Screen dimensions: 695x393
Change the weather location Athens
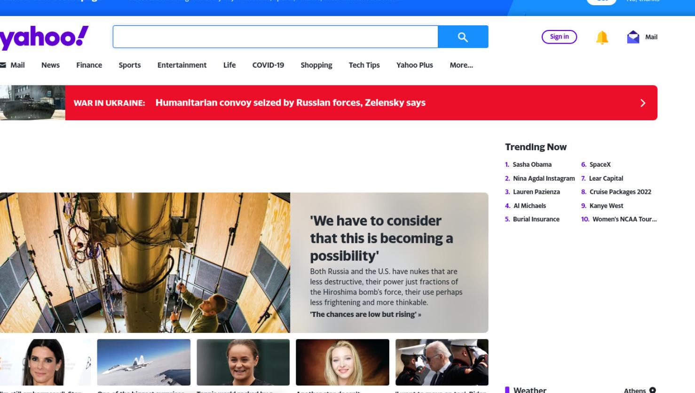635,390
